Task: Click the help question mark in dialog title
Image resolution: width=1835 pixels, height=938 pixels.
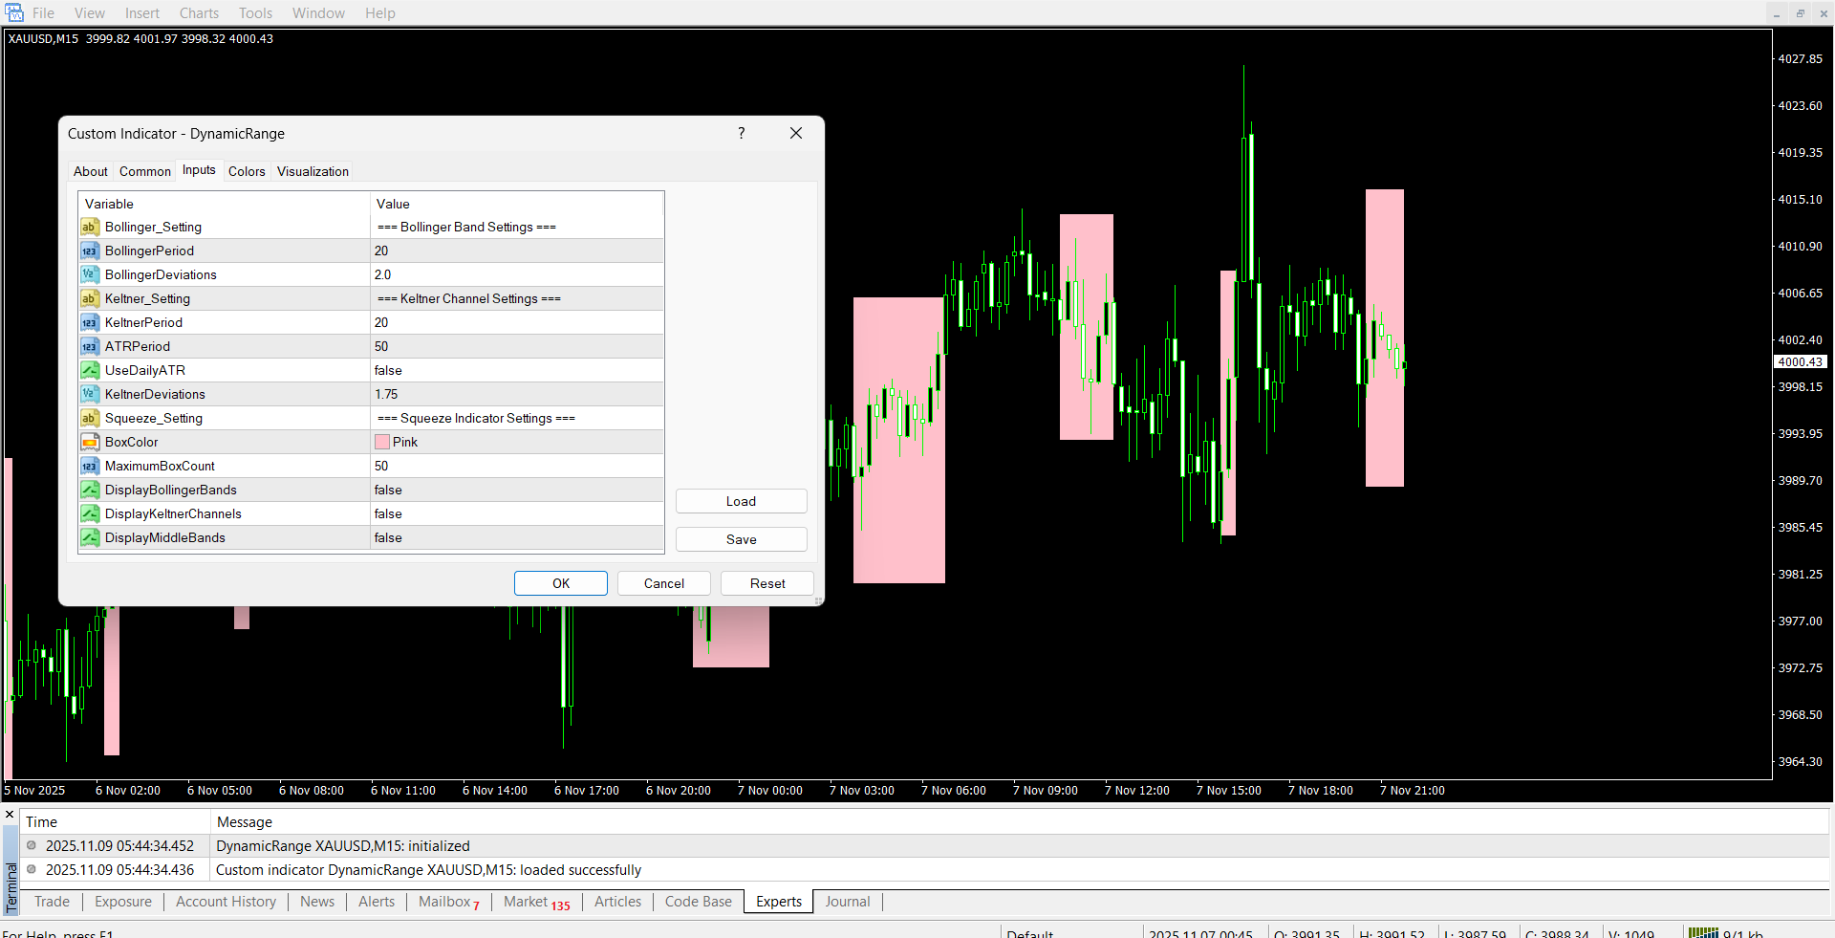Action: pyautogui.click(x=741, y=133)
